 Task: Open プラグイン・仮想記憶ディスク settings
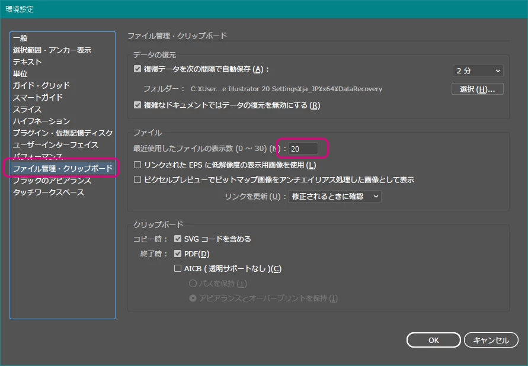(x=63, y=133)
